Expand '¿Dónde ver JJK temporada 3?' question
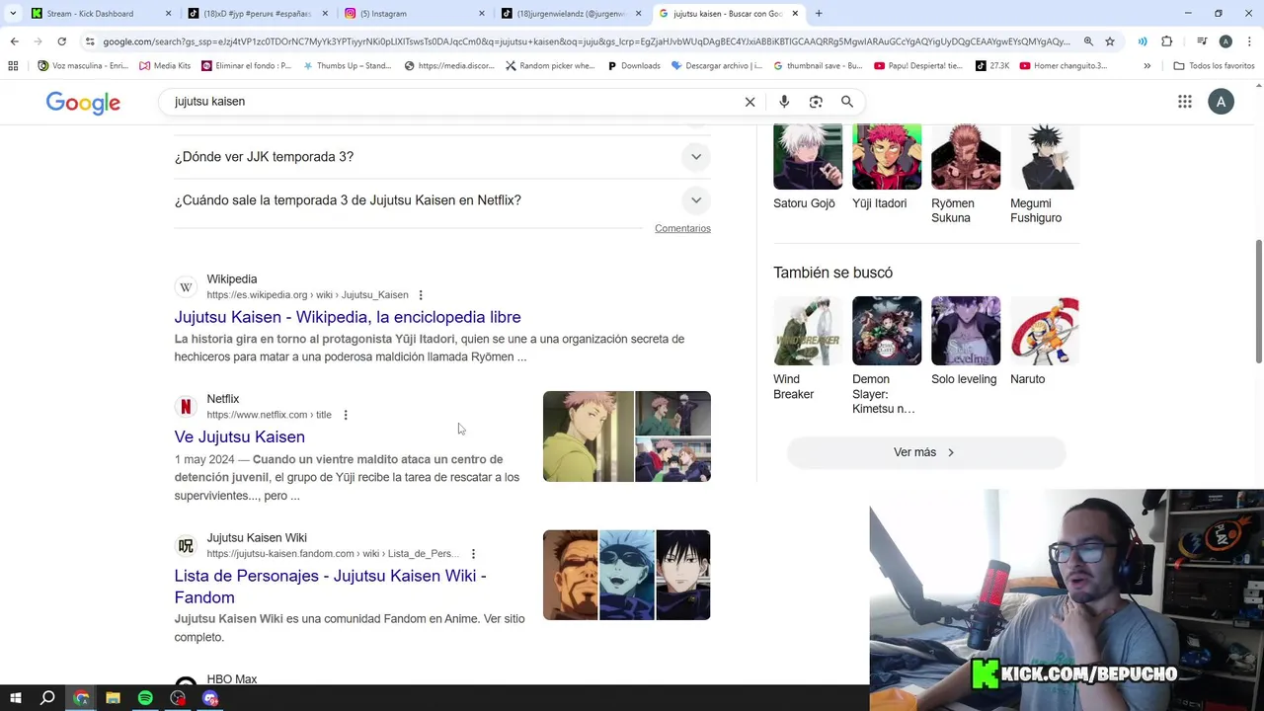 [442, 157]
